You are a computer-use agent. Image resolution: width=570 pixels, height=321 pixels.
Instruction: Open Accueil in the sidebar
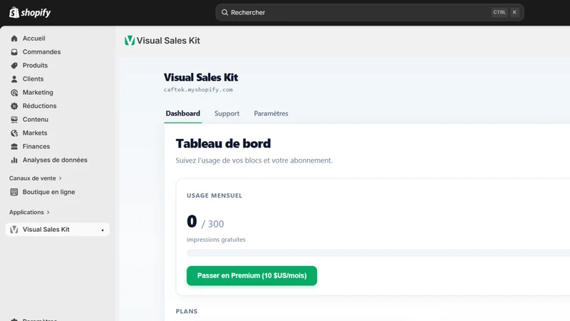(33, 39)
